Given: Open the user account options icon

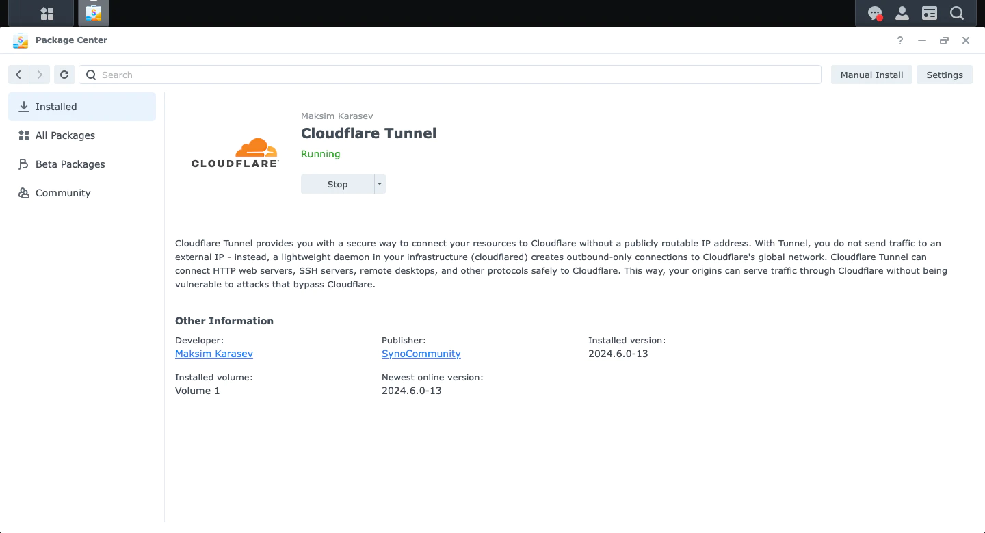Looking at the screenshot, I should point(902,13).
